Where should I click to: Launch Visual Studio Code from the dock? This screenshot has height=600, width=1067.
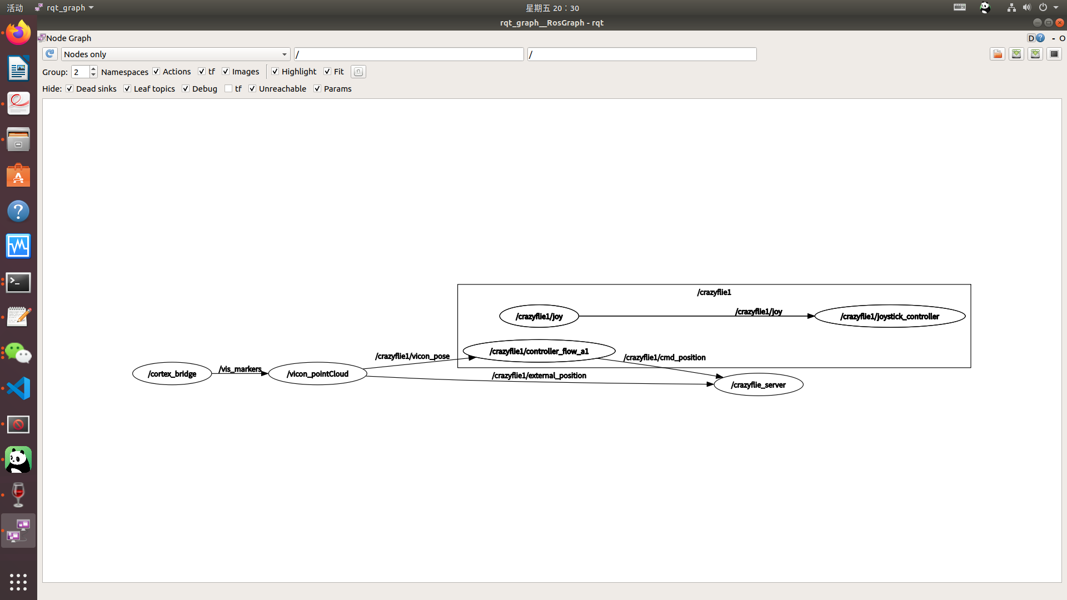pyautogui.click(x=18, y=388)
